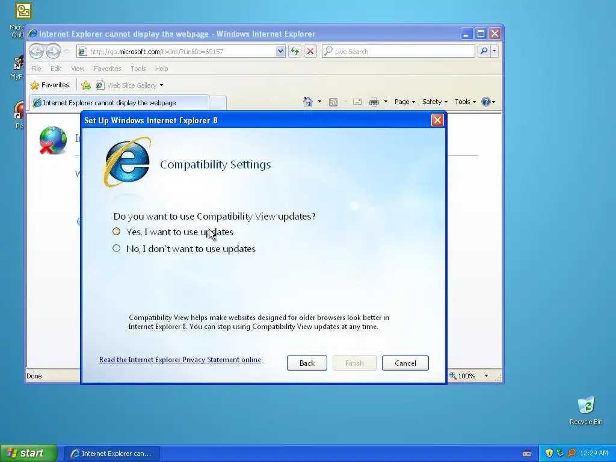Click the Read Mail envelope icon
Screen dimensions: 616x462
click(x=357, y=102)
